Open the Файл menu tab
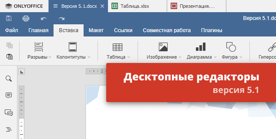The width and height of the screenshot is (276, 139). (x=11, y=30)
